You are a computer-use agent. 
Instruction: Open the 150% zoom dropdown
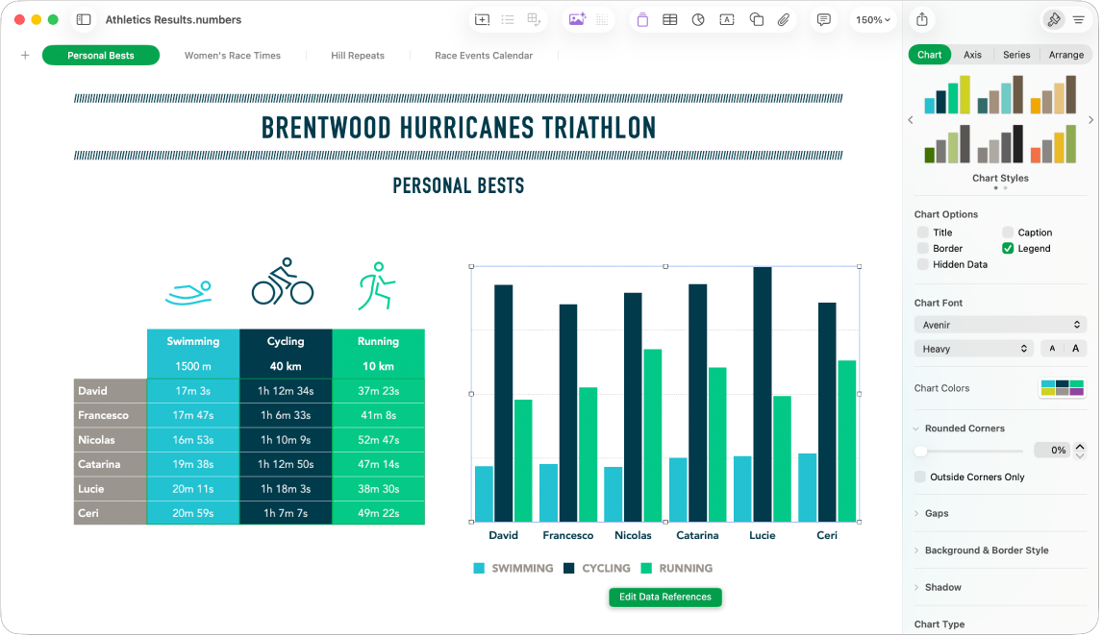click(871, 19)
